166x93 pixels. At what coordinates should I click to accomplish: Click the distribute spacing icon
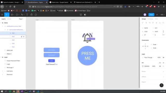click(163, 23)
